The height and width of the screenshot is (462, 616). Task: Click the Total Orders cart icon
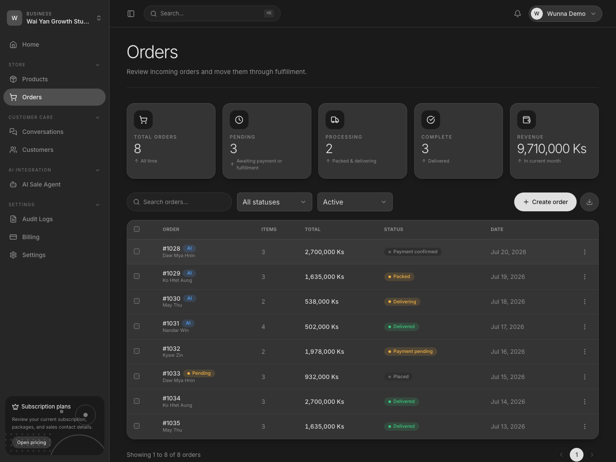(143, 120)
